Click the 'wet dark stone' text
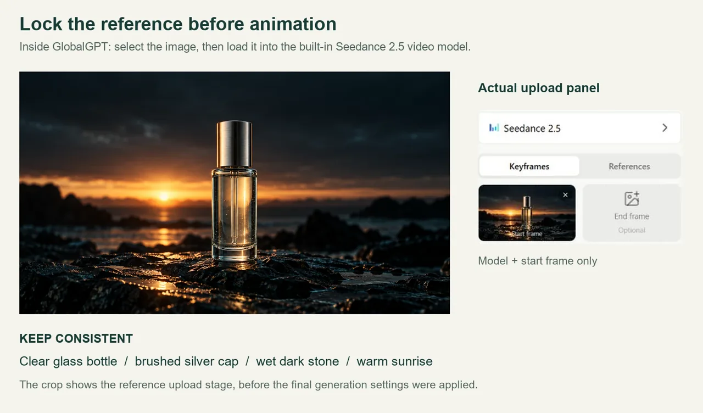 point(298,361)
